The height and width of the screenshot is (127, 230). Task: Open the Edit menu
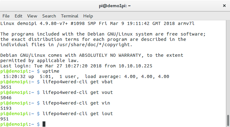tap(18, 16)
